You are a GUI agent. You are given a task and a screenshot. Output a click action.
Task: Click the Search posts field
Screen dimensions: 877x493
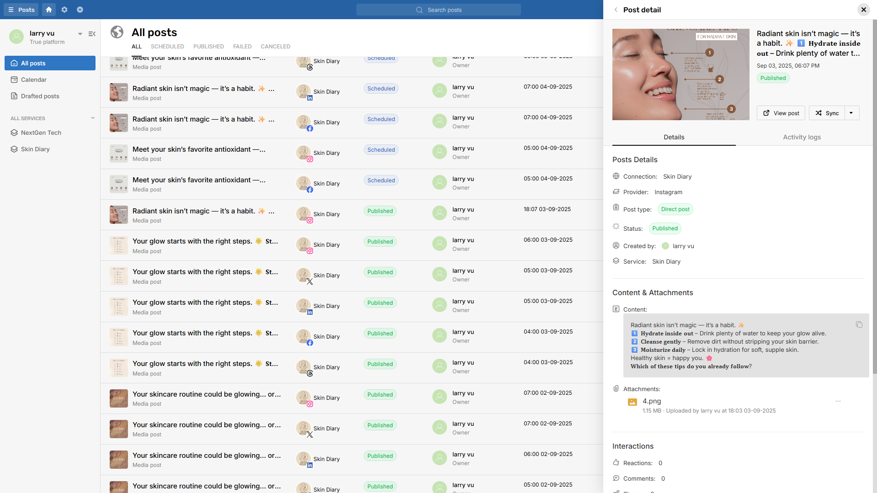(x=439, y=10)
